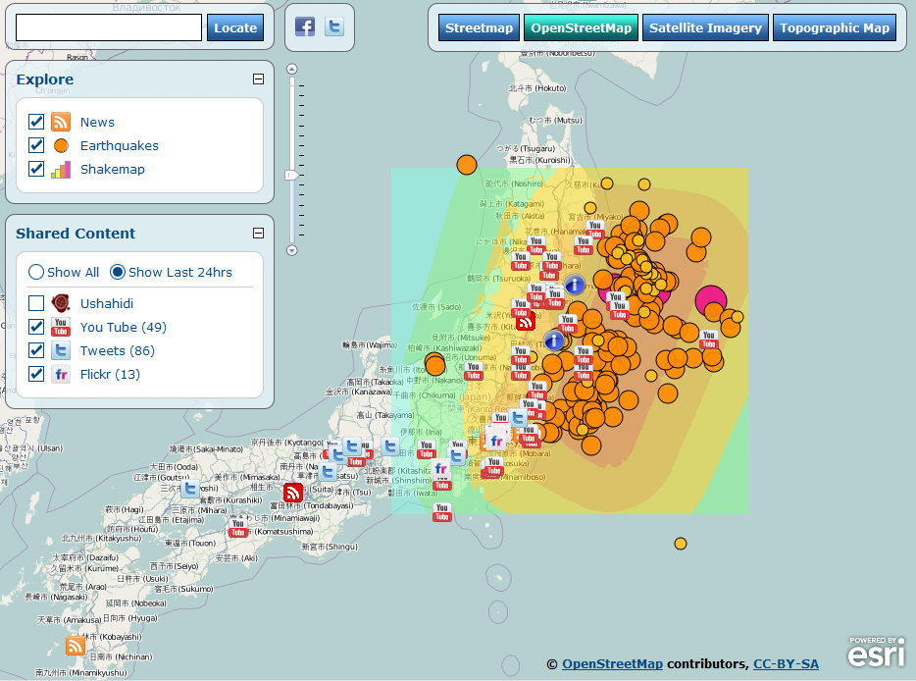Collapse the Shared Content panel
The image size is (916, 681).
pyautogui.click(x=258, y=234)
